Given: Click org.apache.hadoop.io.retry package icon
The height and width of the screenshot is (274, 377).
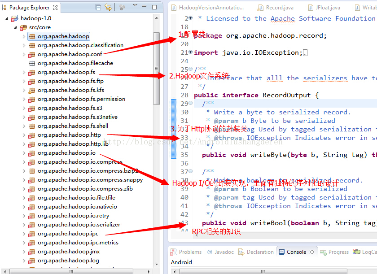Looking at the screenshot, I should (x=31, y=216).
